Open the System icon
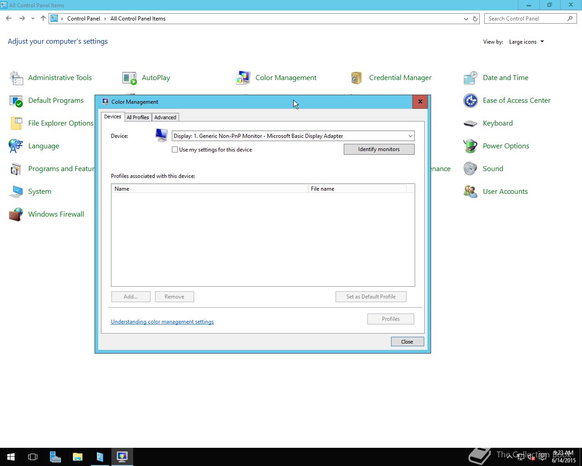 (16, 192)
